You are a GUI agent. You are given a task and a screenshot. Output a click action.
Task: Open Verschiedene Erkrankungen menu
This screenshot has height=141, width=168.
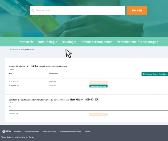(137, 42)
